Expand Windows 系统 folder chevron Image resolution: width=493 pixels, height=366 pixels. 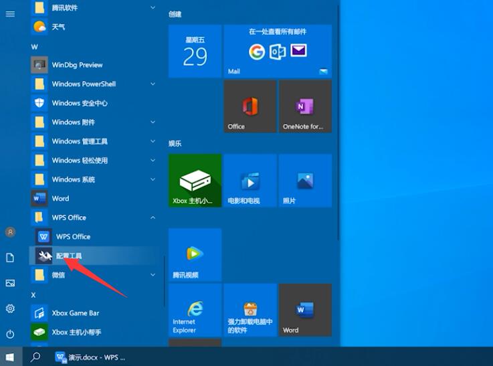(153, 179)
